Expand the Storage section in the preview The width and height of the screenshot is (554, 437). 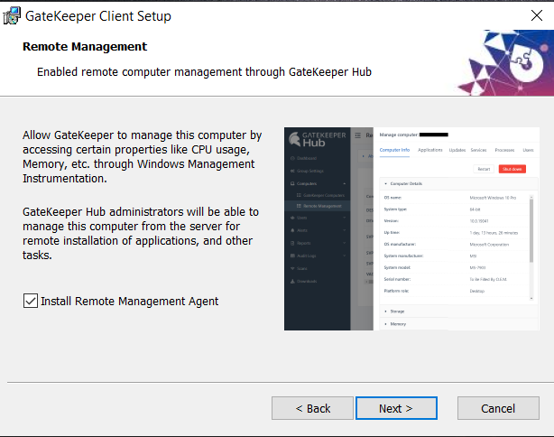397,311
